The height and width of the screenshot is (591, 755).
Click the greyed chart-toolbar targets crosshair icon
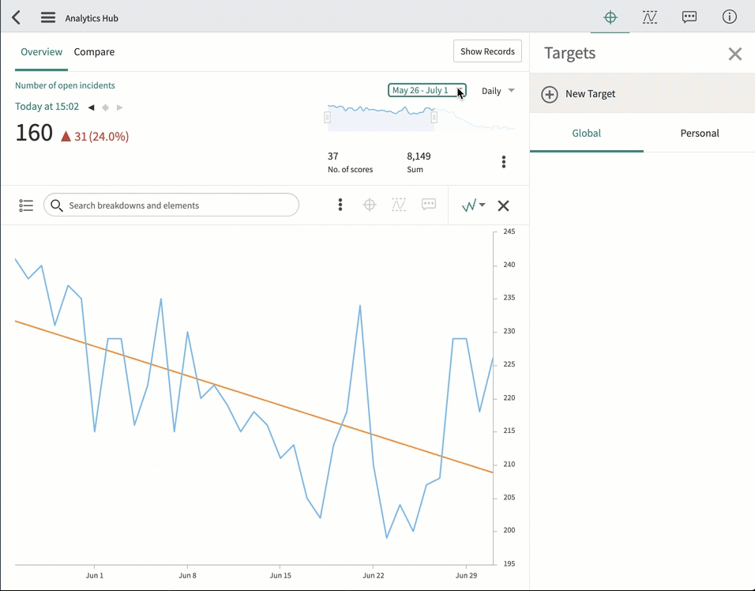(370, 205)
